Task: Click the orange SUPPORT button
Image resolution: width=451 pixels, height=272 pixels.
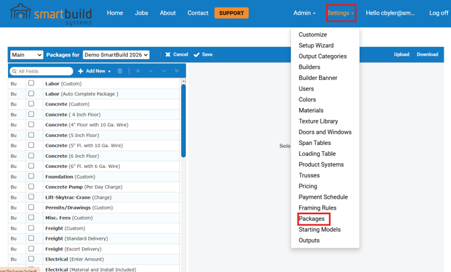Action: 232,13
